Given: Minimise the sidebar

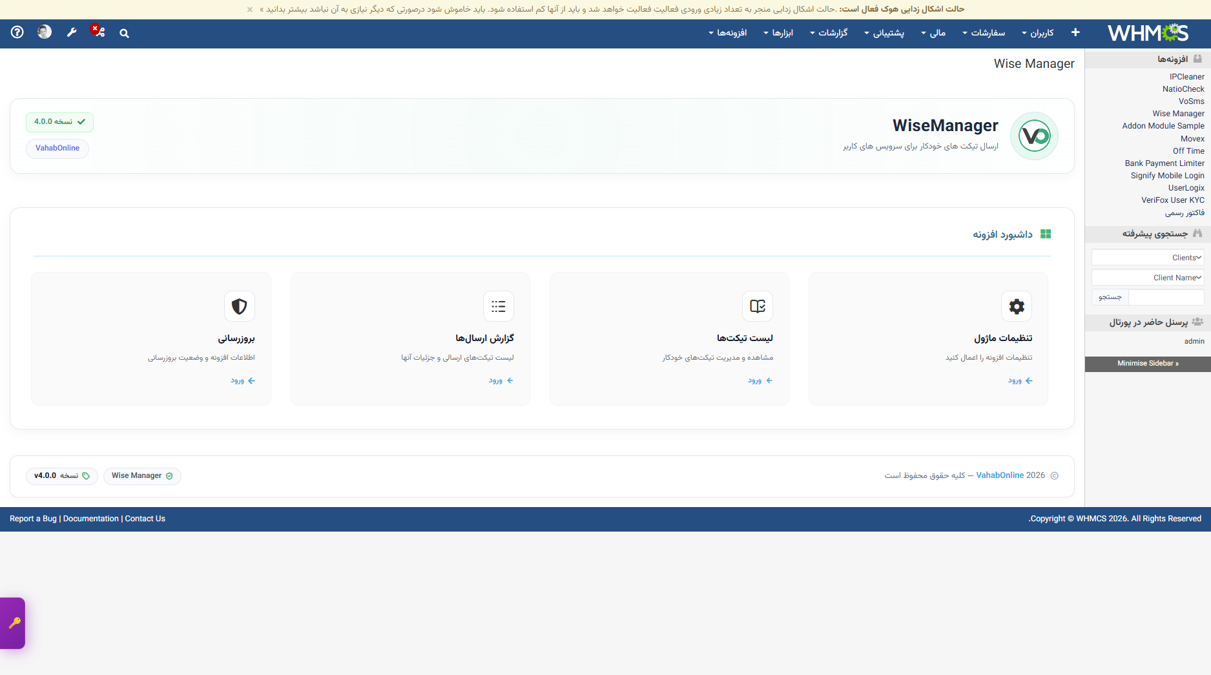Looking at the screenshot, I should tap(1148, 364).
